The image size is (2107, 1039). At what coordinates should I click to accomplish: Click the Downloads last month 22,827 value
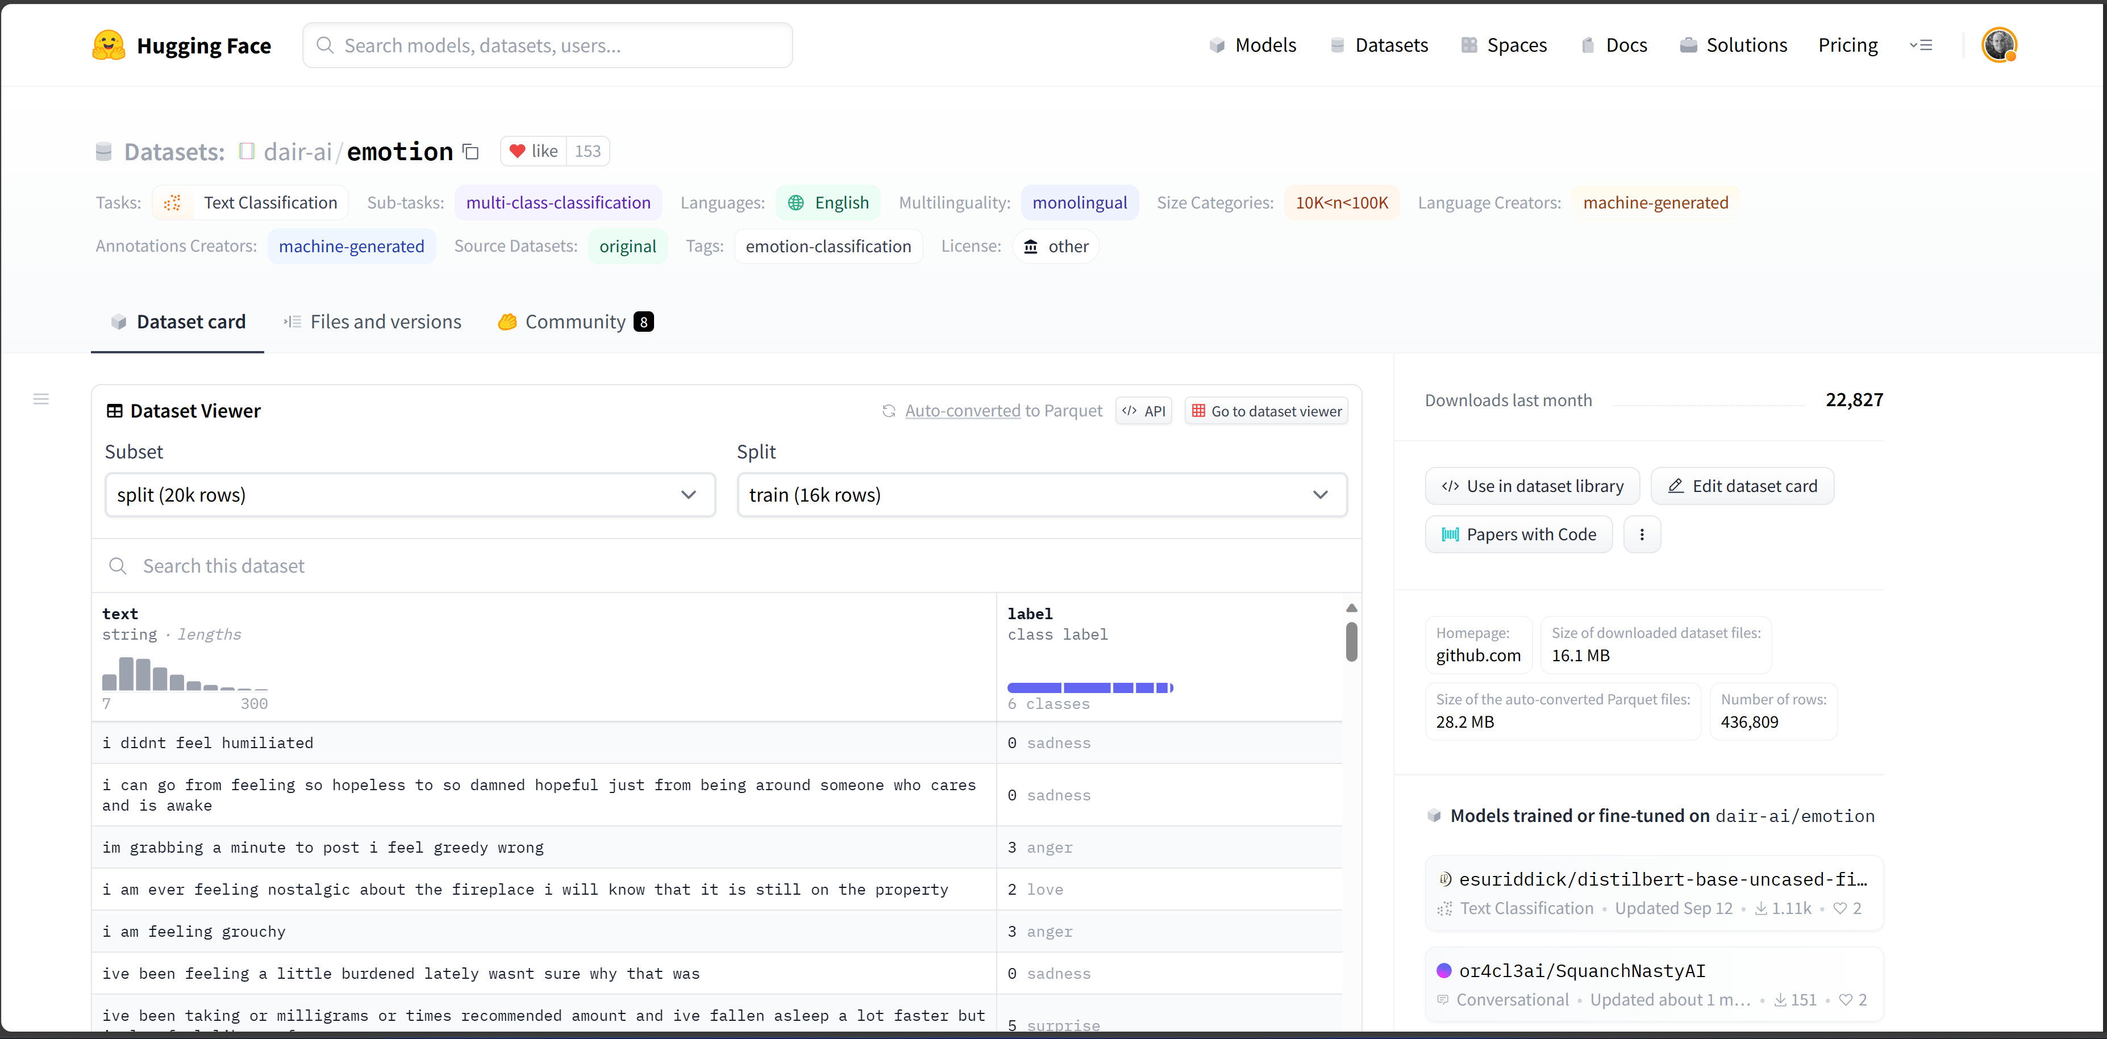point(1854,400)
